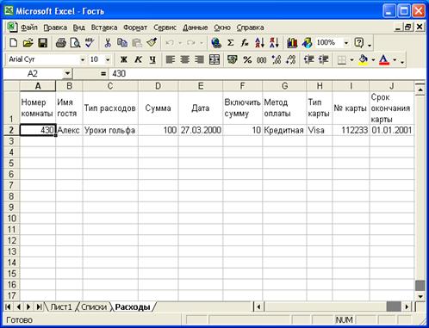Image resolution: width=429 pixels, height=328 pixels.
Task: Open the Сервис menu
Action: click(x=165, y=28)
